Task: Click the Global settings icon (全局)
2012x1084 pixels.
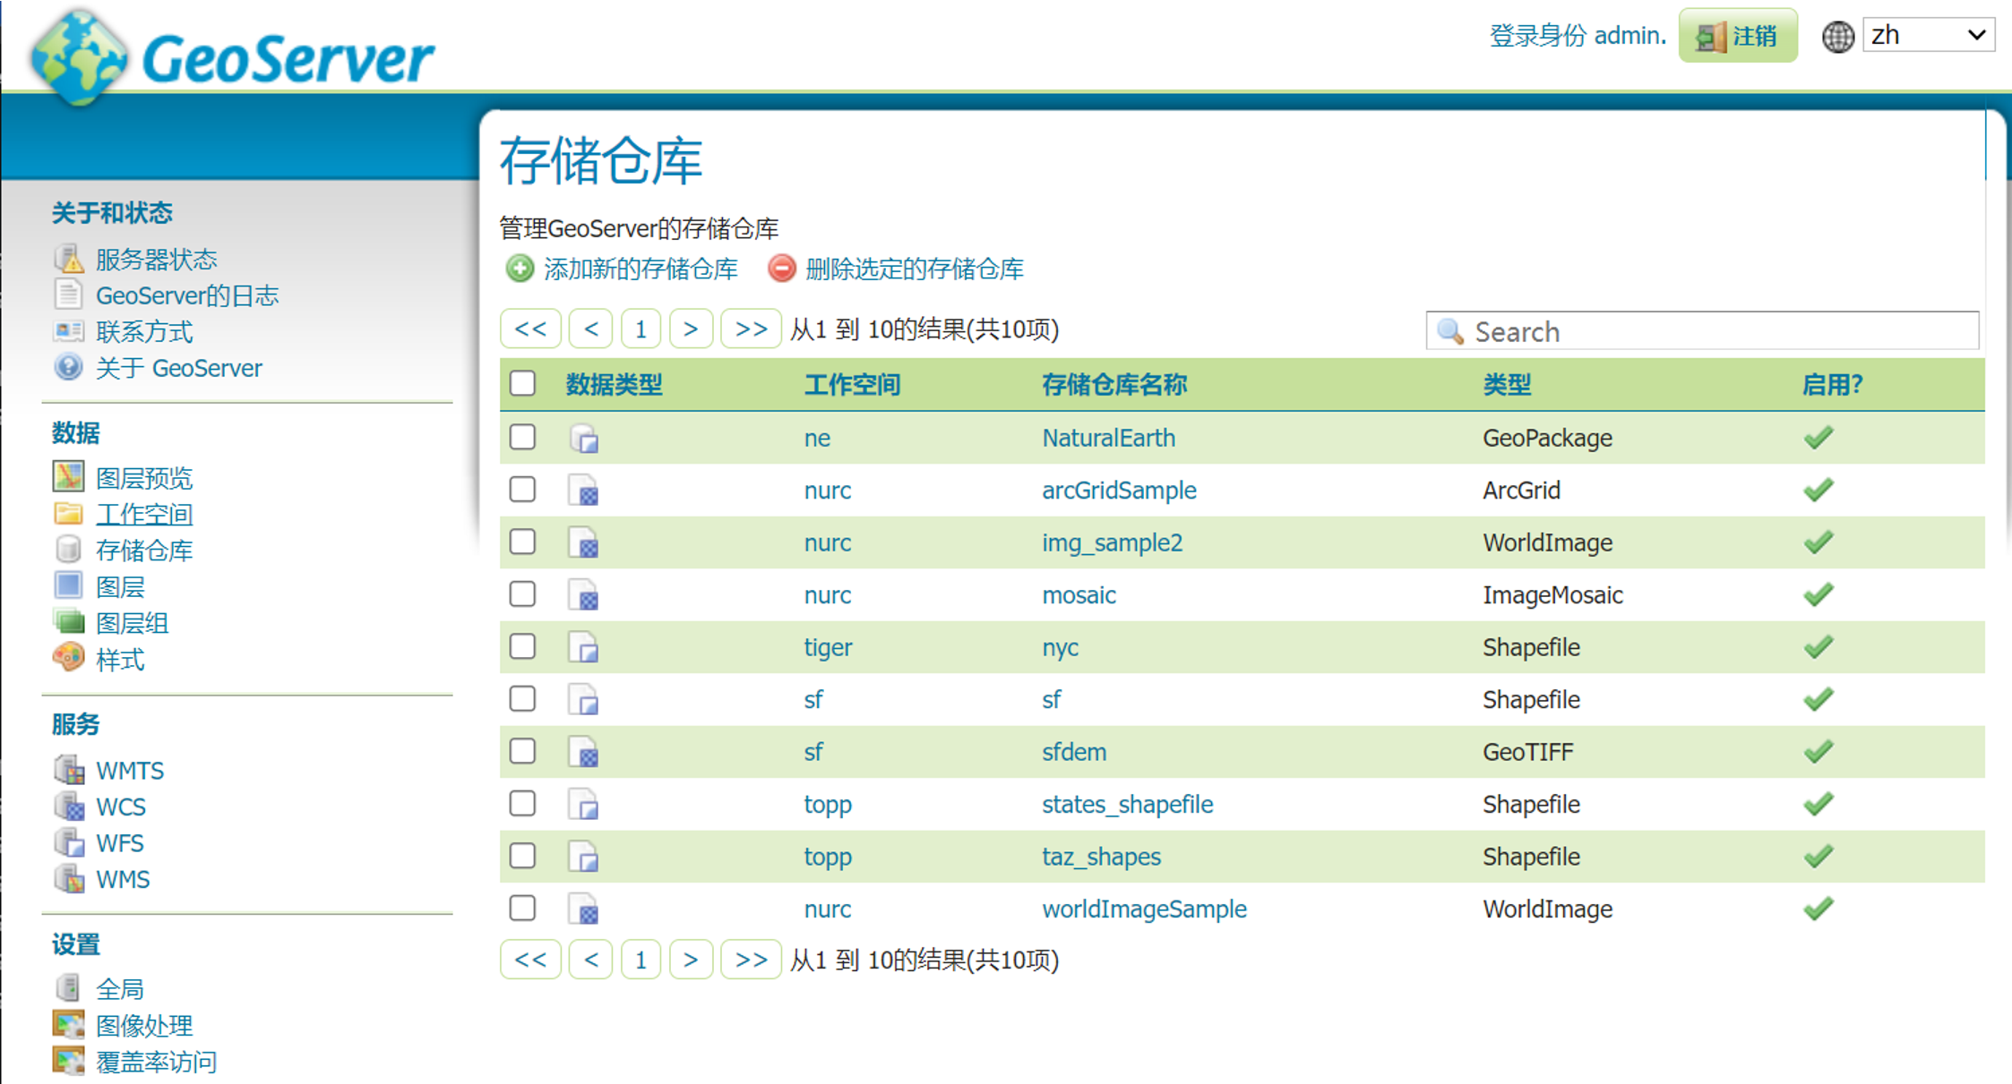Action: pos(69,988)
